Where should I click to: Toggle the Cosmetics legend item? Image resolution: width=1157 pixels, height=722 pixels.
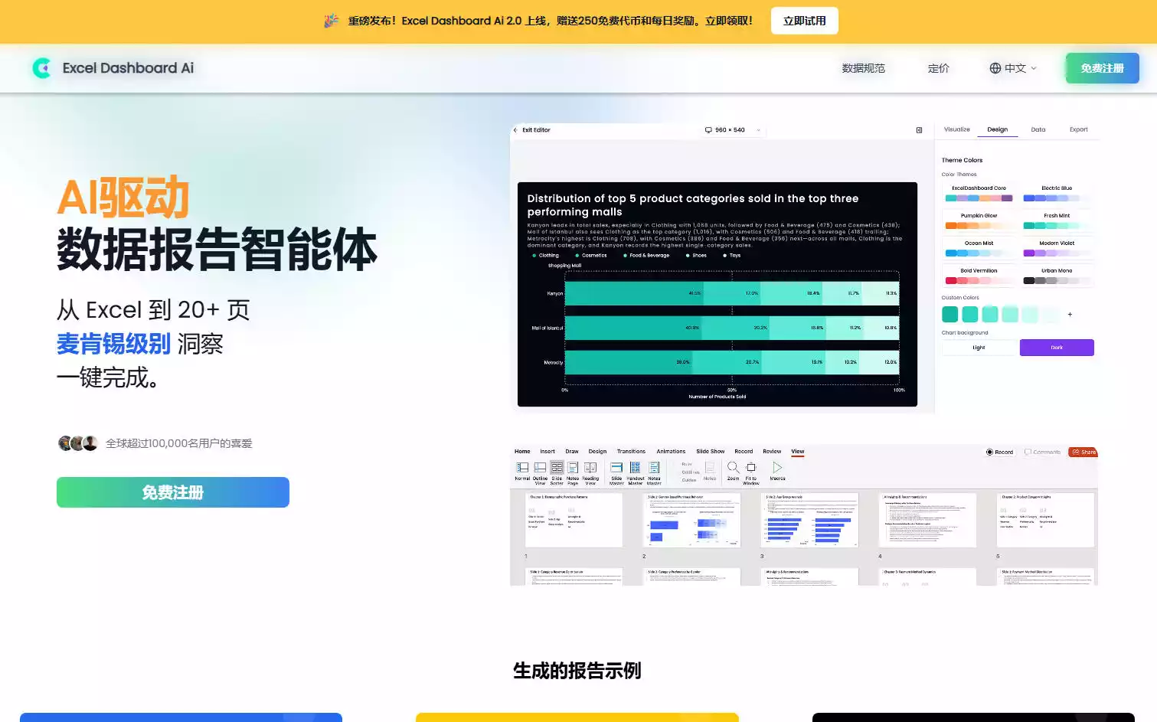590,256
